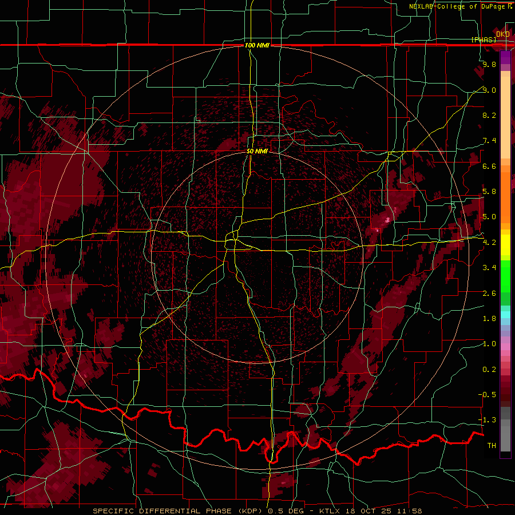Screen dimensions: 515x515
Task: Click the TH threshold label
Action: pyautogui.click(x=492, y=446)
